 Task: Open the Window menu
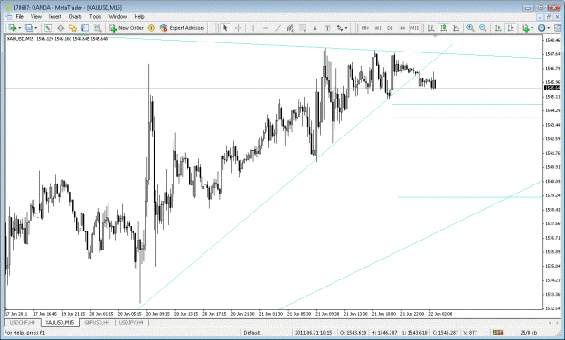pyautogui.click(x=118, y=16)
